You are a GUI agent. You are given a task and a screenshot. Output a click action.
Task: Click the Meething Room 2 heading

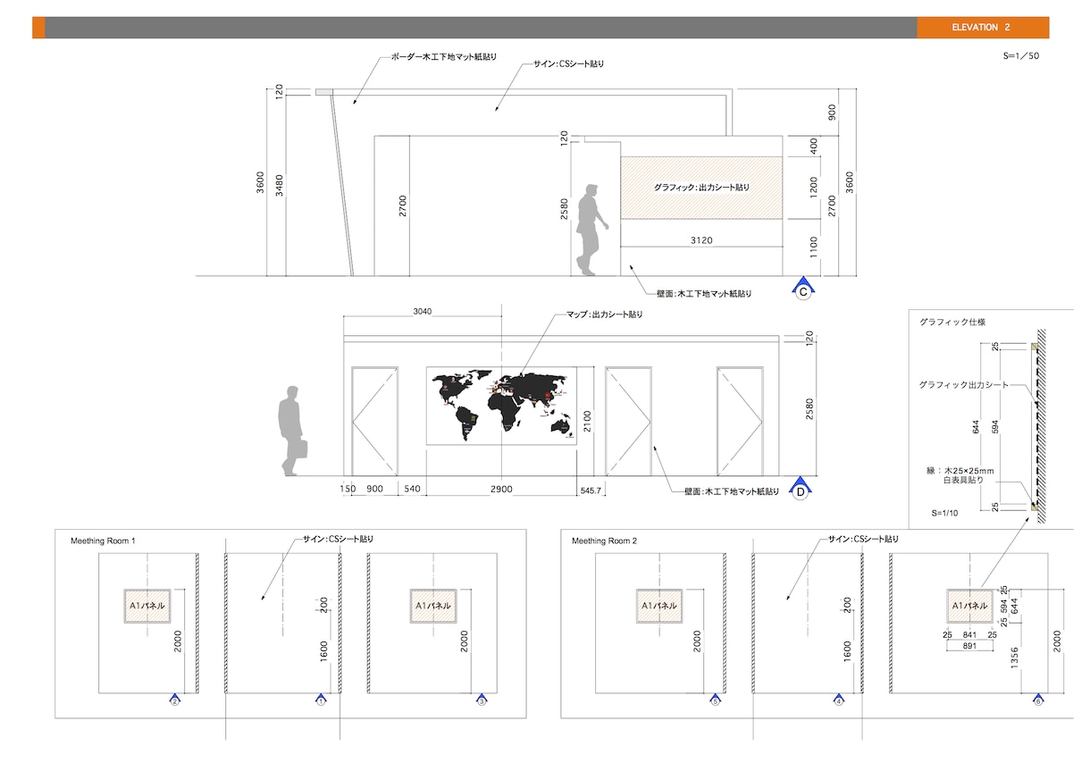click(605, 541)
